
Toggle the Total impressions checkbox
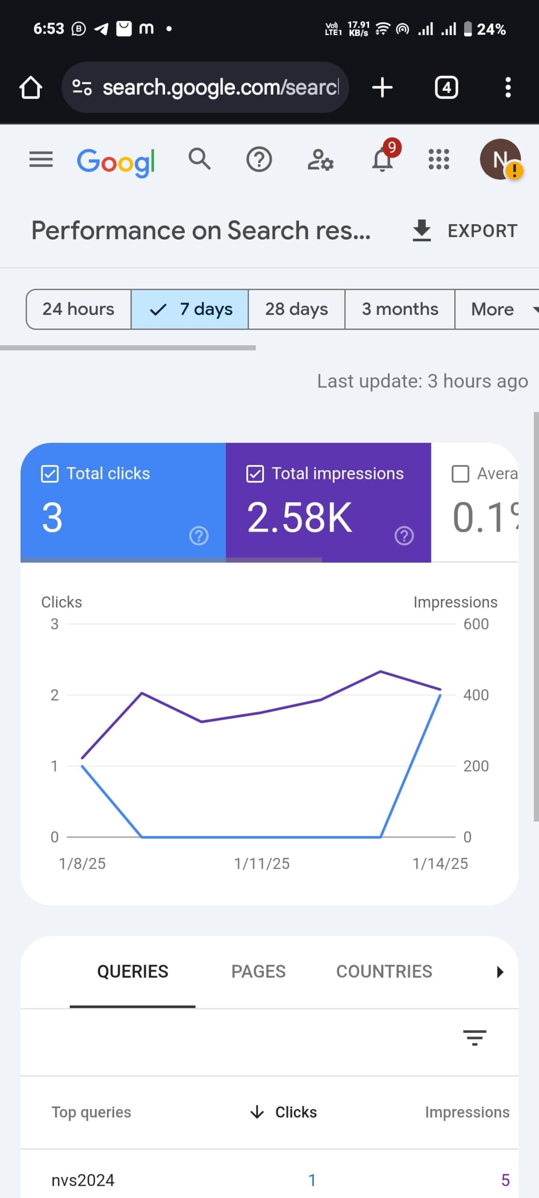click(x=255, y=474)
